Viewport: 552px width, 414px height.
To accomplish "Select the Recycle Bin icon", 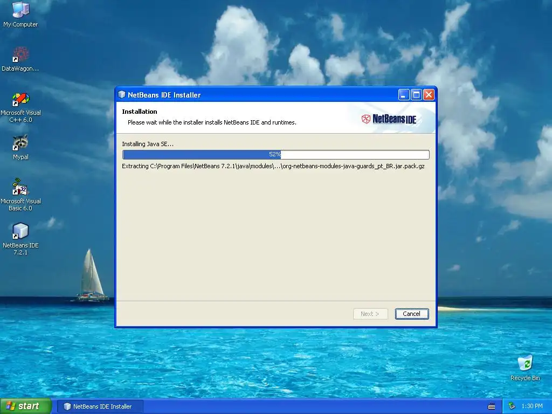I will (525, 368).
